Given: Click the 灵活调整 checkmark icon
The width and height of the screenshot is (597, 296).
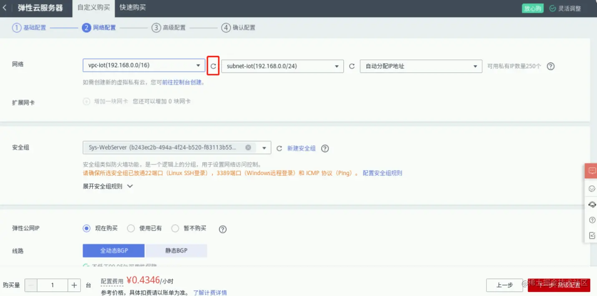Looking at the screenshot, I should [x=552, y=8].
